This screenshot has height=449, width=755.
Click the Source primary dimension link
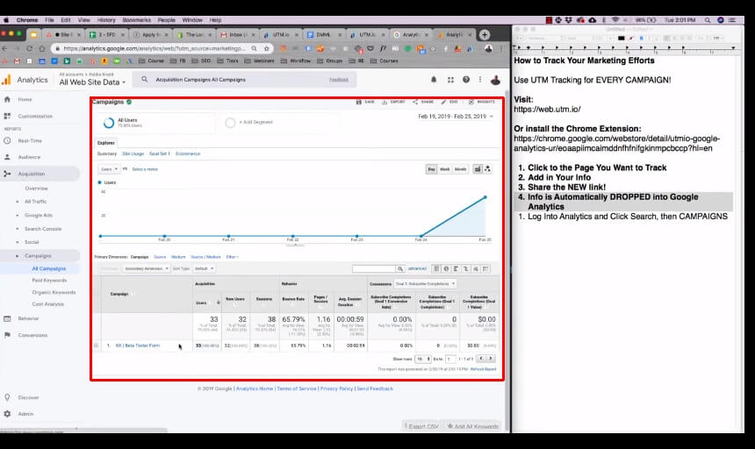(160, 257)
